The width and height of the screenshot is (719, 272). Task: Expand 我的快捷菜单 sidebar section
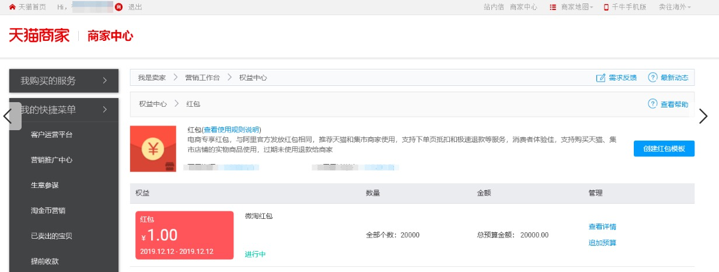coord(64,109)
